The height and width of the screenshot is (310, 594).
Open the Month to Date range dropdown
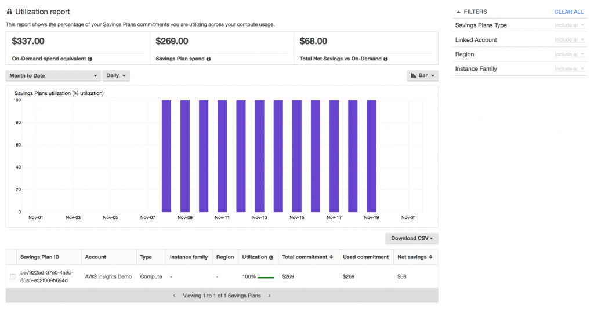coord(53,76)
